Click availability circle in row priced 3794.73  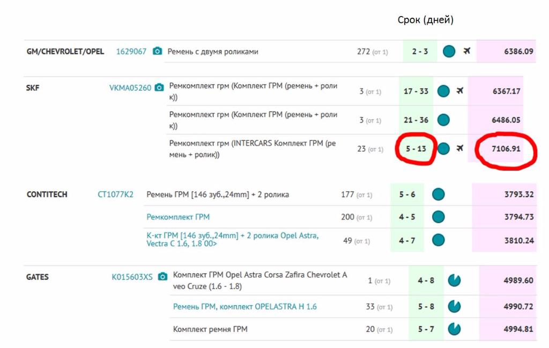(438, 217)
